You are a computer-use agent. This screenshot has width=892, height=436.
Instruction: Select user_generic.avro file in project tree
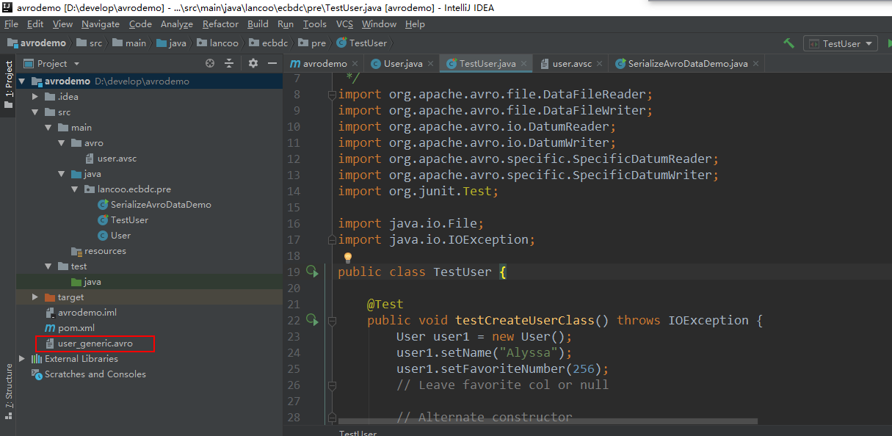click(x=95, y=344)
